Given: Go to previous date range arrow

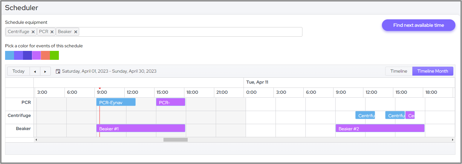Looking at the screenshot, I should pyautogui.click(x=35, y=71).
